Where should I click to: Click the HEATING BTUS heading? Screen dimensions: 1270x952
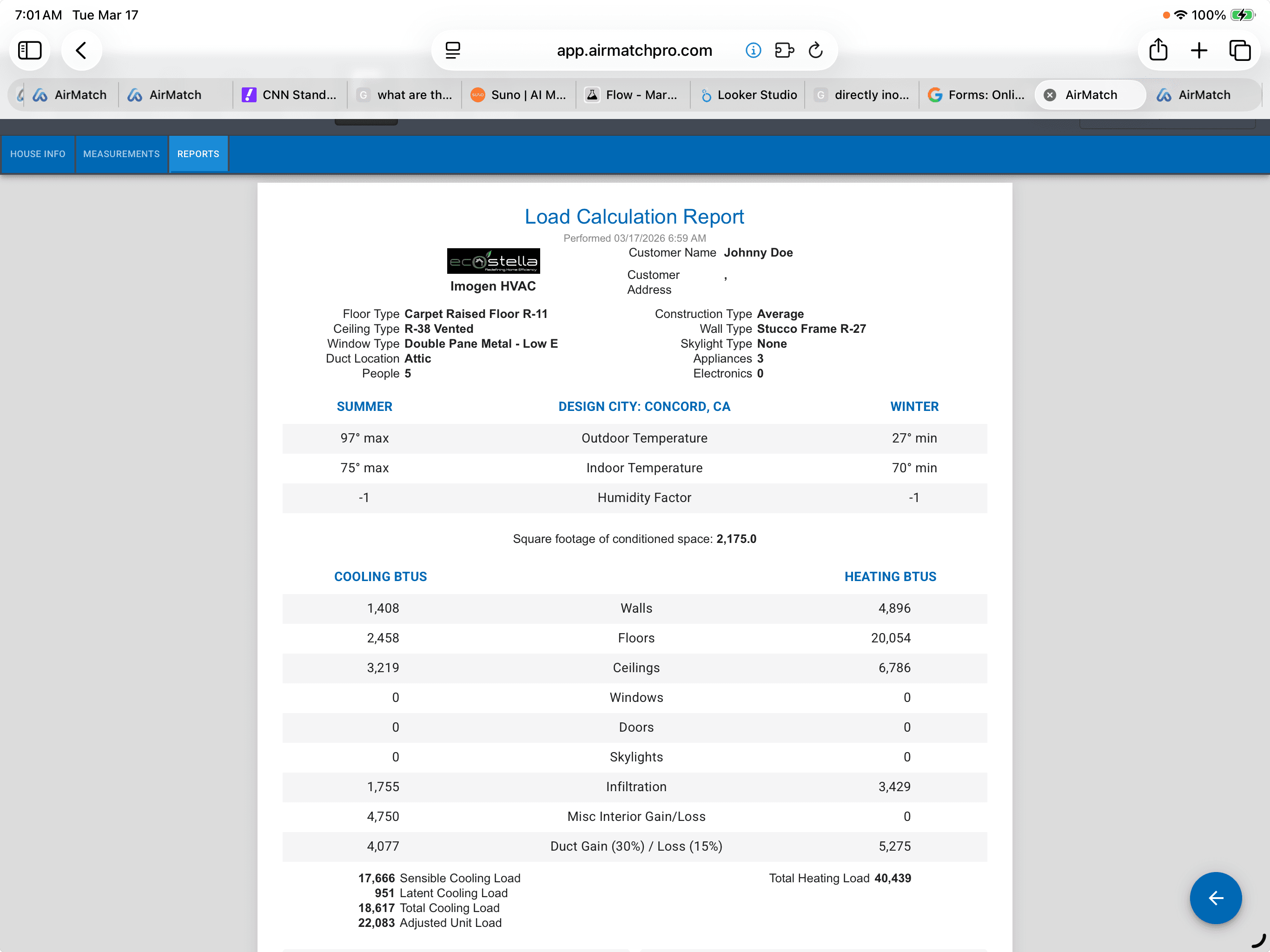pos(890,576)
